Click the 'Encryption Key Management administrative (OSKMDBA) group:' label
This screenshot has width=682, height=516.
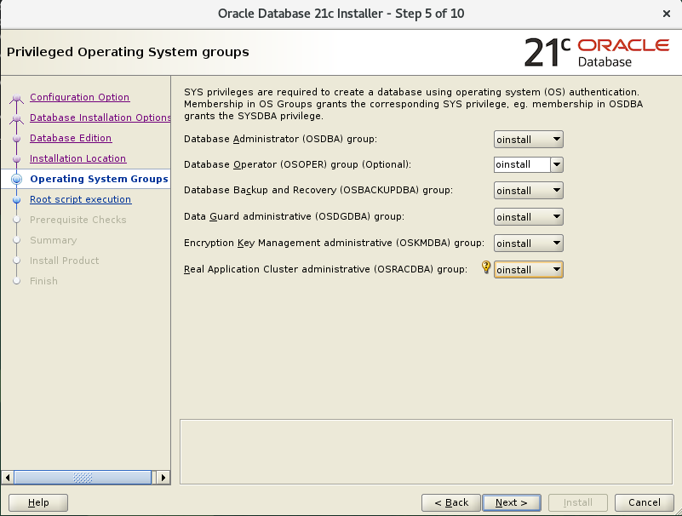[334, 243]
